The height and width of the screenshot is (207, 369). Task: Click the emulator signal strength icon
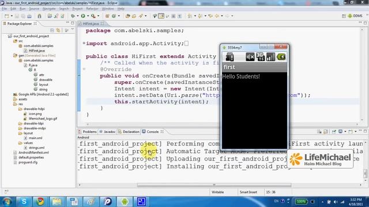coord(270,57)
